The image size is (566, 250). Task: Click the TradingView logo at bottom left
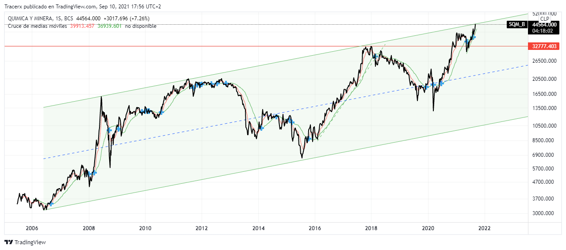click(25, 242)
